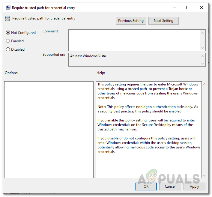Select the Not Configured radio button
This screenshot has height=197, width=212.
coord(8,33)
